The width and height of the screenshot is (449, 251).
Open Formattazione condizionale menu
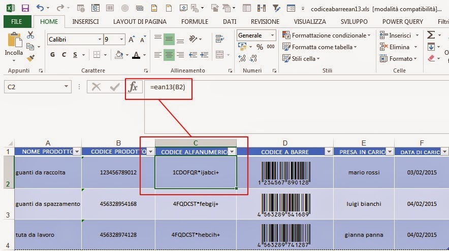pos(327,35)
